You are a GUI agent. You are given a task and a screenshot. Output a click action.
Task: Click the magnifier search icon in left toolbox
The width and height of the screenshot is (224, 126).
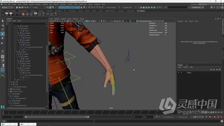point(2,75)
